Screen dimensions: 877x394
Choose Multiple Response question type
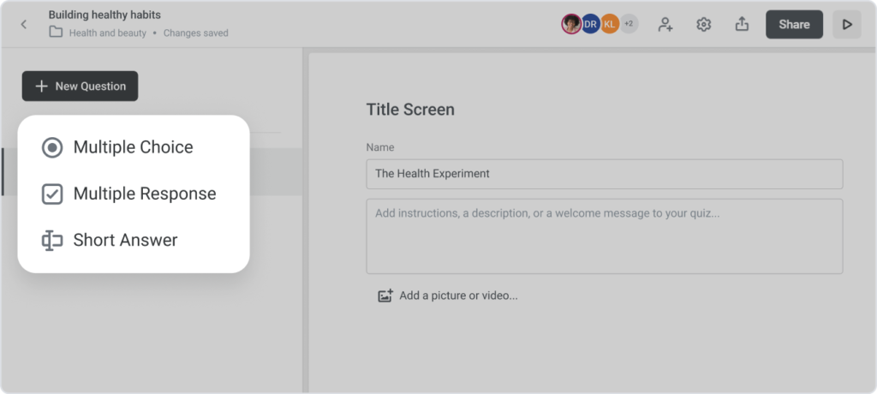coord(133,194)
